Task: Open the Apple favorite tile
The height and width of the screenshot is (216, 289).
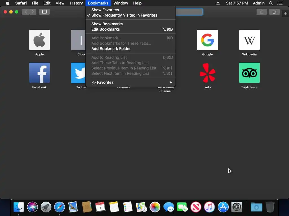Action: coord(40,40)
